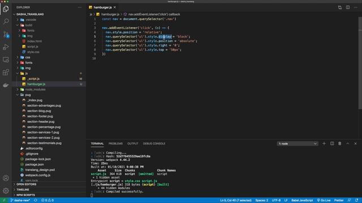Open the Accounts icon in activity bar

coord(6,178)
